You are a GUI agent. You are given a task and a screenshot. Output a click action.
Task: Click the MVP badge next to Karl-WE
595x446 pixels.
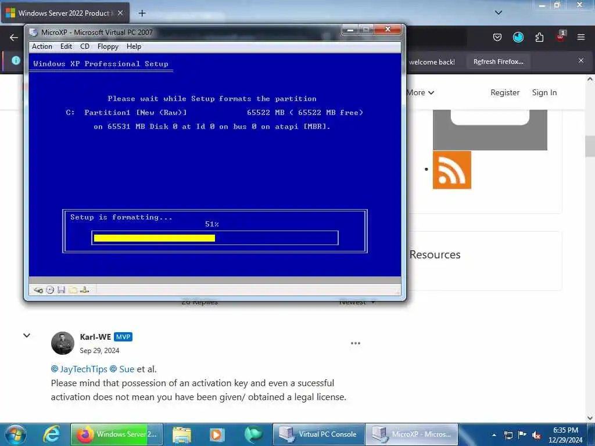[123, 337]
